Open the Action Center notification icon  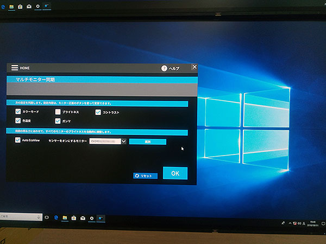323,223
